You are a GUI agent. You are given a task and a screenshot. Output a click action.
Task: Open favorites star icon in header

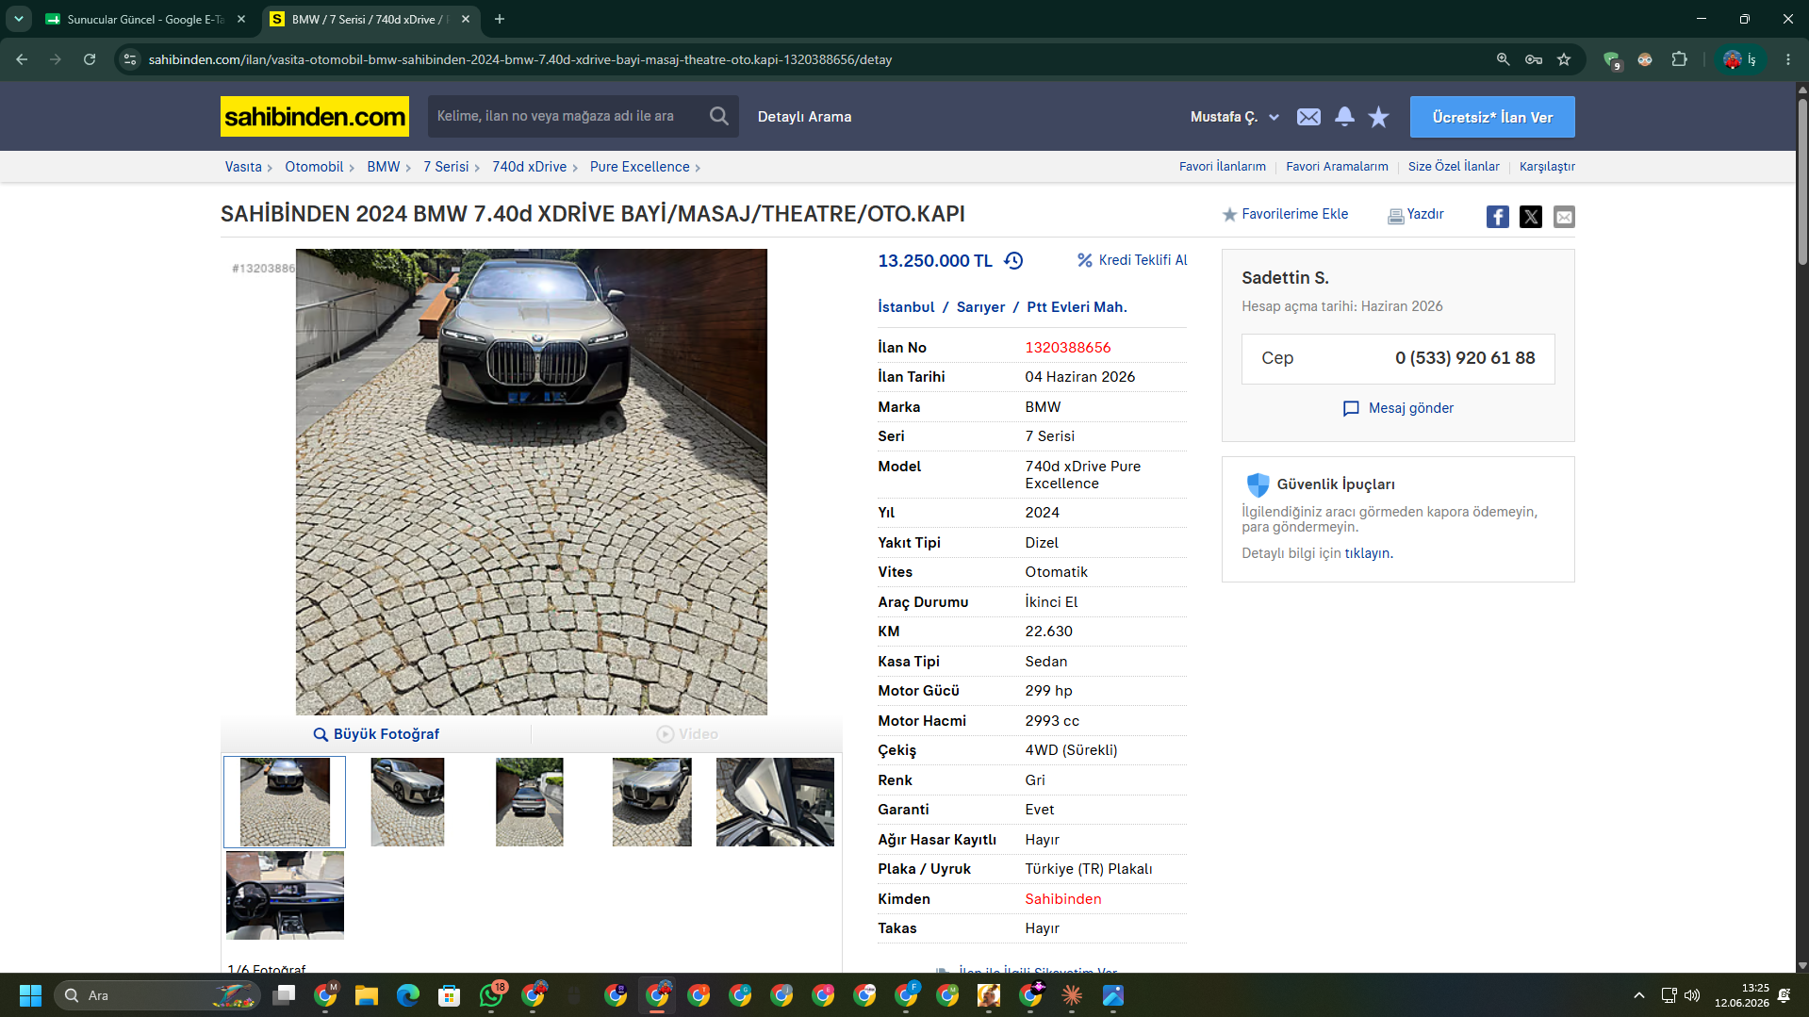pyautogui.click(x=1378, y=117)
